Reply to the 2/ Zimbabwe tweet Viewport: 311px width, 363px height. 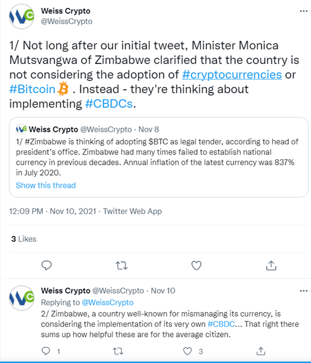point(46,351)
